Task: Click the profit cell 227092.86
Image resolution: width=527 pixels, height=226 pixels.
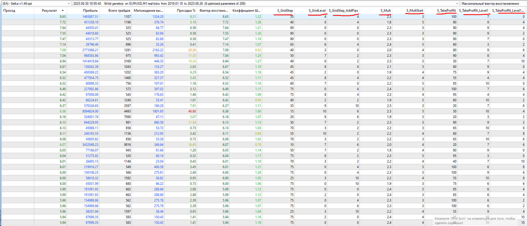Action: click(x=89, y=88)
